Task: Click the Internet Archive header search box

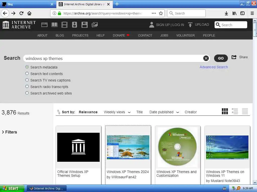Action: click(231, 25)
